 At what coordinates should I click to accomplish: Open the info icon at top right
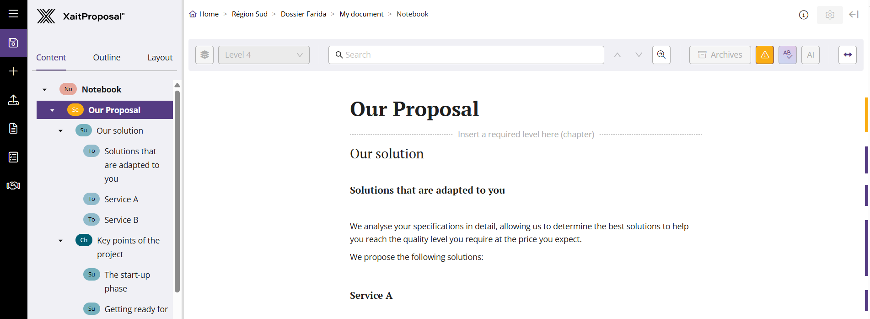click(x=803, y=15)
